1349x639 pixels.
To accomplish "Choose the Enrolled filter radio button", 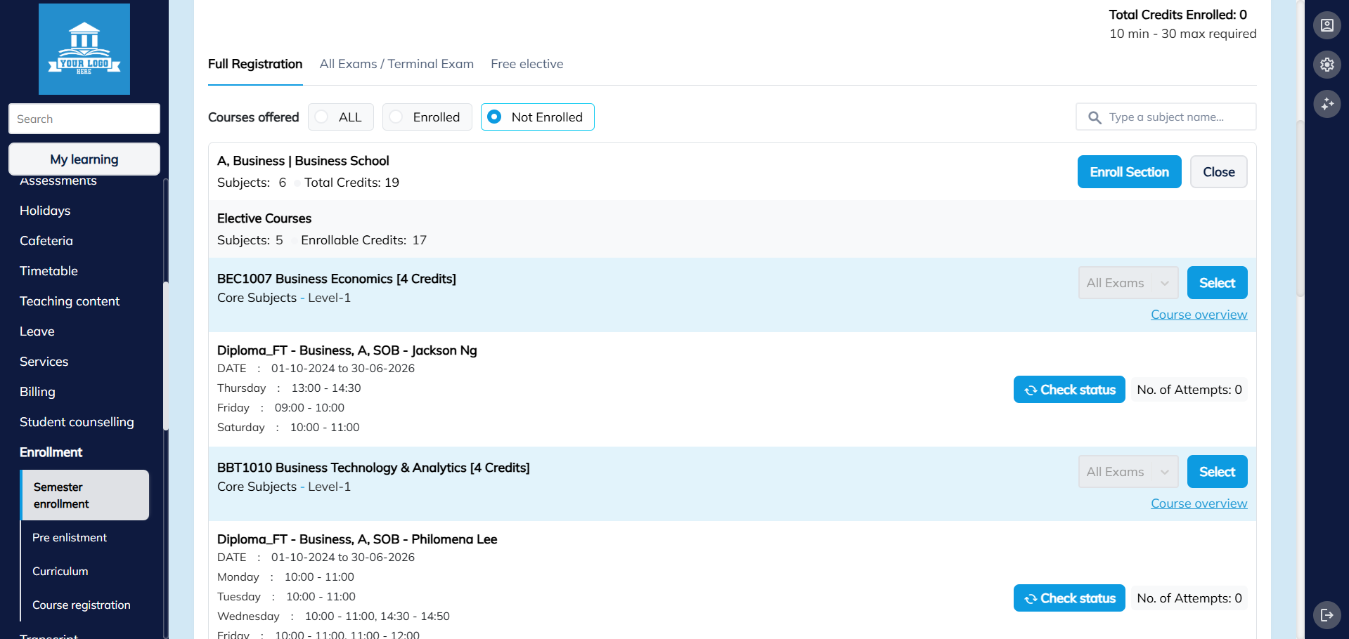I will [396, 117].
